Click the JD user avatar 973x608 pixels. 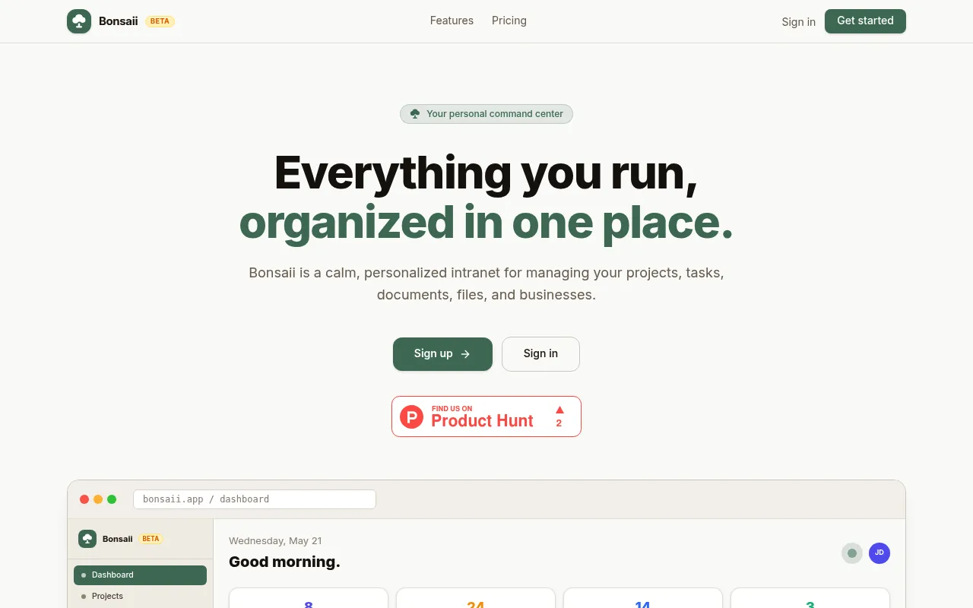pyautogui.click(x=880, y=553)
